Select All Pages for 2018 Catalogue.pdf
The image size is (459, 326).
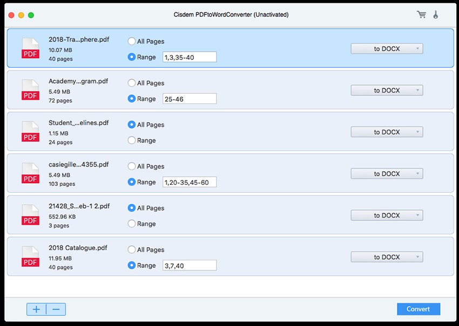pos(131,249)
